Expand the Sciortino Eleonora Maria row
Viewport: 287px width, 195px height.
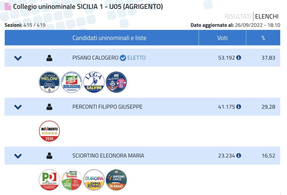[x=18, y=156]
